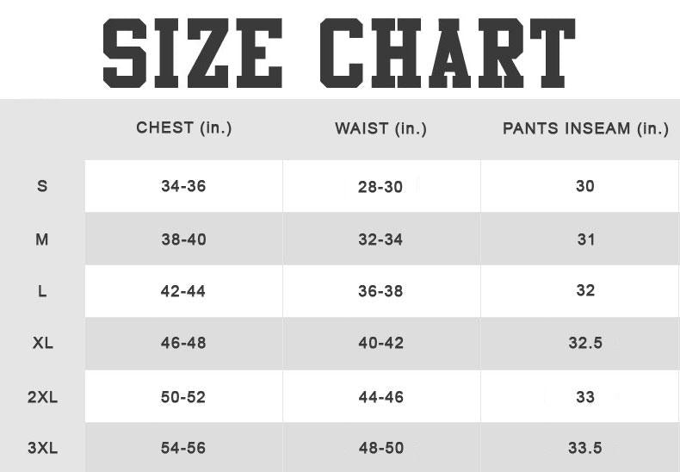Screen dimensions: 680x472
Task: Select waist measurement 28-30 cell
Action: pos(381,187)
